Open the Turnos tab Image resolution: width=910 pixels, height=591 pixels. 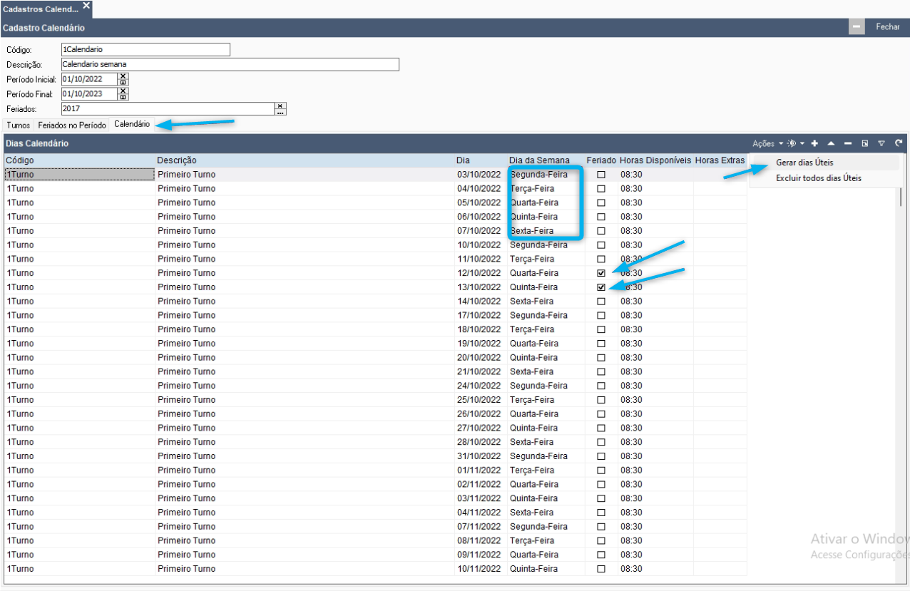coord(19,125)
